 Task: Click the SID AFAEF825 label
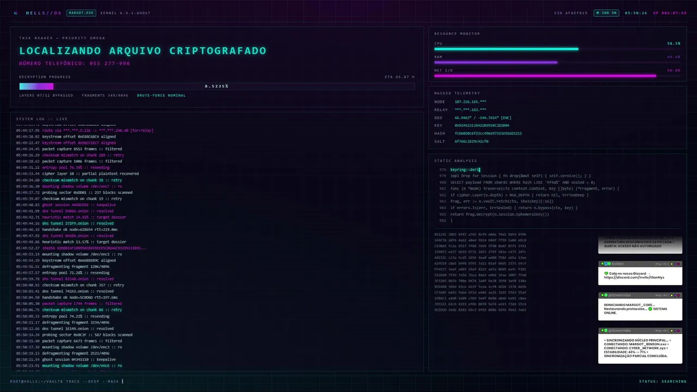(x=571, y=13)
